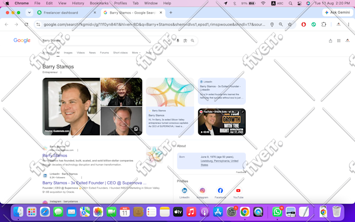This screenshot has height=222, width=355.
Task: Bookmark this page with the star
Action: coord(290,24)
